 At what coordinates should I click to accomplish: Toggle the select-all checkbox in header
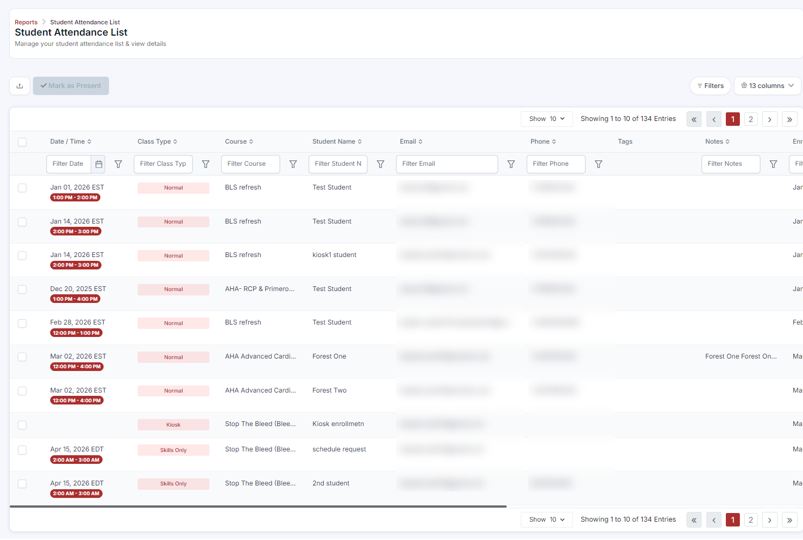tap(22, 142)
